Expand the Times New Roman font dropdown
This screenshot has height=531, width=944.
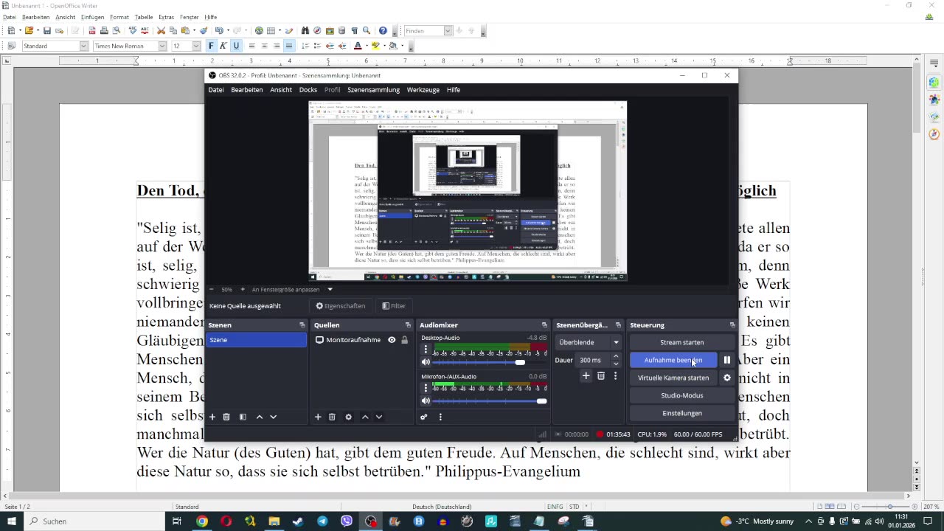162,46
